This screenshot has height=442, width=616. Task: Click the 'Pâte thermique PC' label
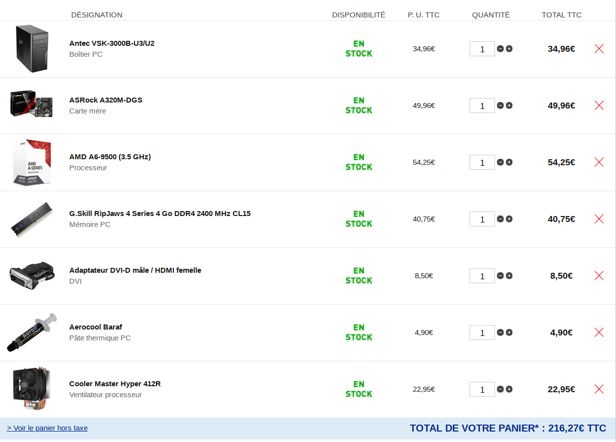coord(100,338)
